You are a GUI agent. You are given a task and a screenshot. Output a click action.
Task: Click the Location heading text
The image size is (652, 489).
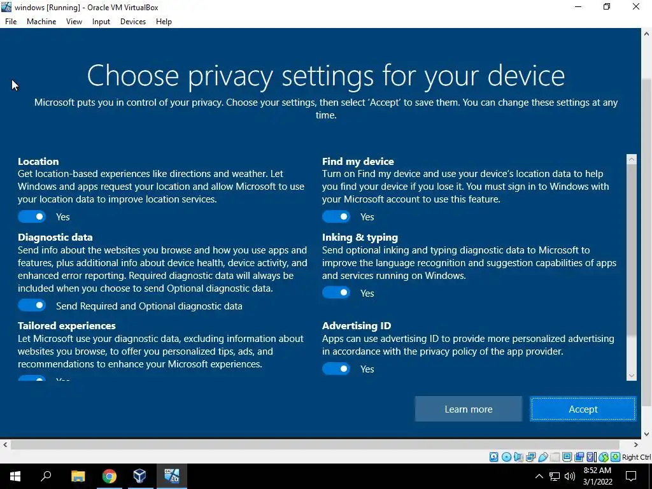click(38, 161)
